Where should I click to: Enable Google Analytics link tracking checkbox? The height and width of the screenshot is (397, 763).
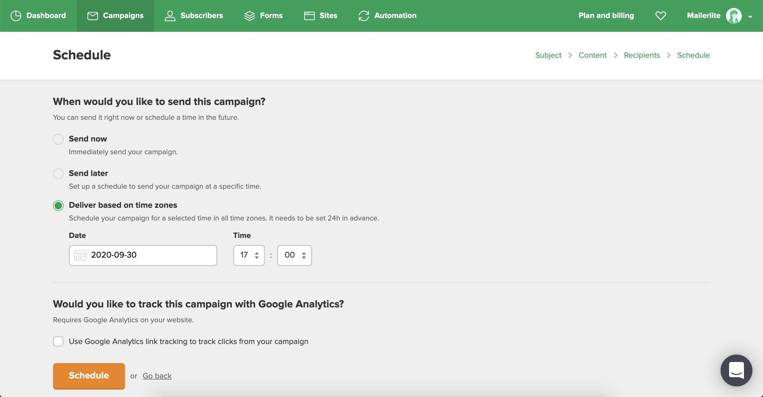[x=58, y=341]
